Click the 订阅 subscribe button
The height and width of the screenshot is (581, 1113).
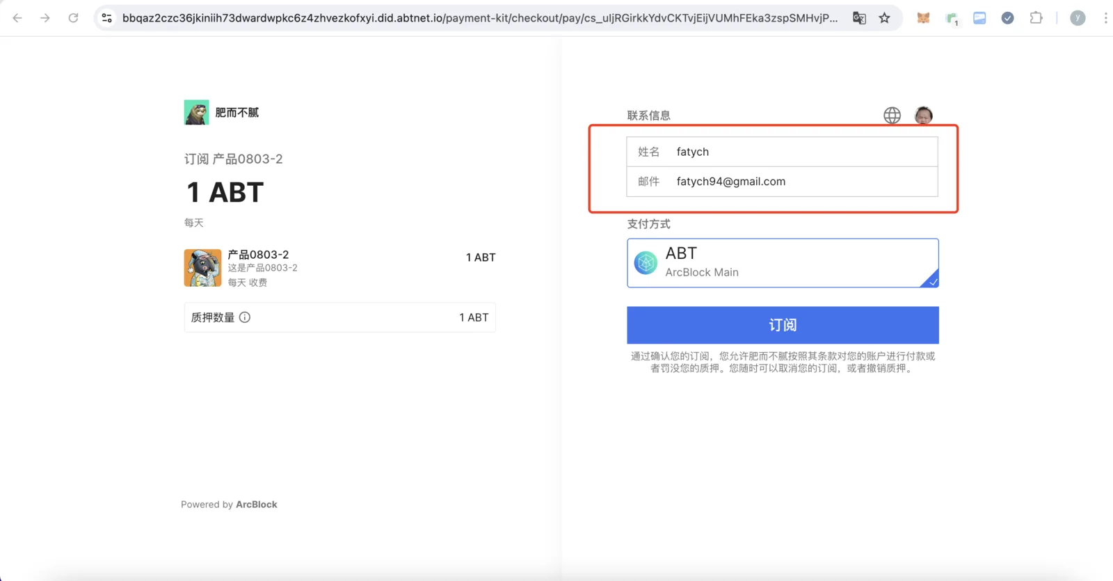pyautogui.click(x=783, y=325)
